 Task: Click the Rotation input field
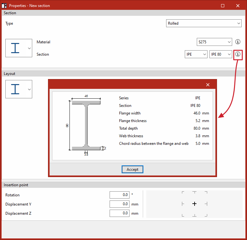119,195
